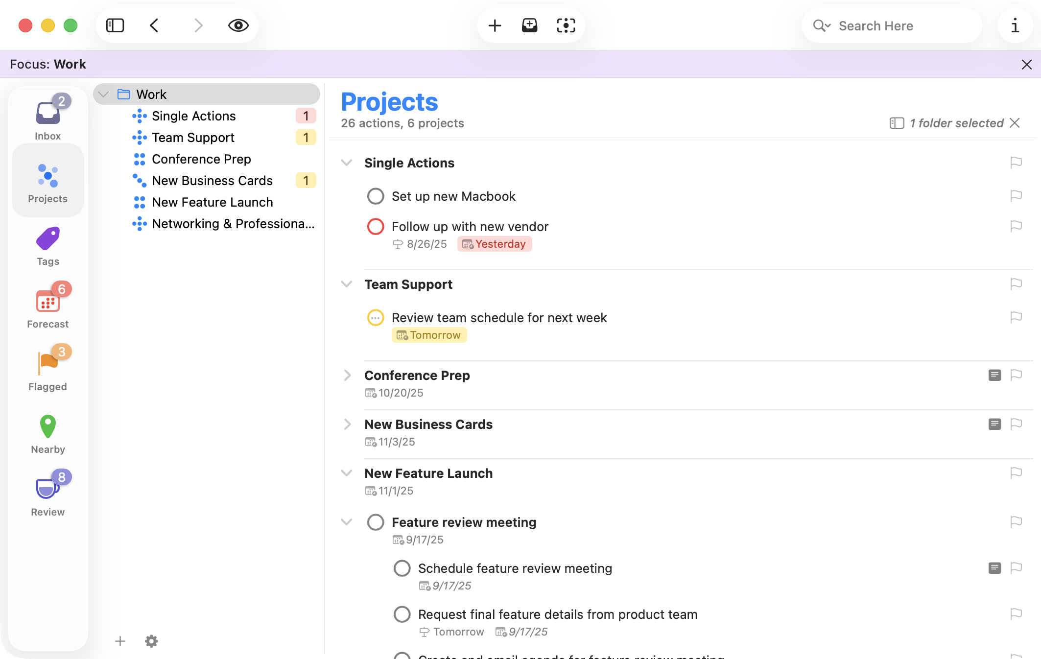Open the Nearby perspective
Viewport: 1041px width, 659px height.
pos(47,434)
